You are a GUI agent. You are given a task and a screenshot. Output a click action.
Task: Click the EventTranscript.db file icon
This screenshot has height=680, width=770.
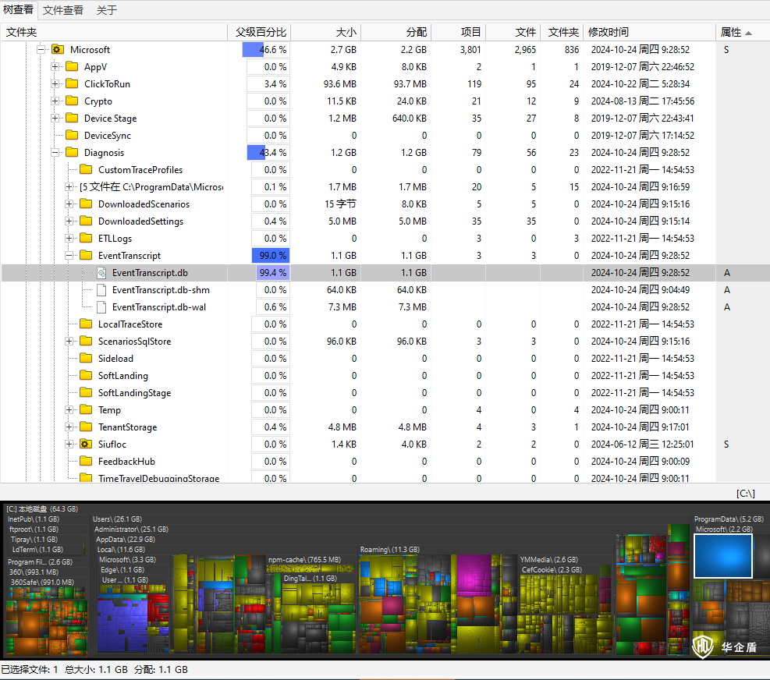tap(101, 273)
